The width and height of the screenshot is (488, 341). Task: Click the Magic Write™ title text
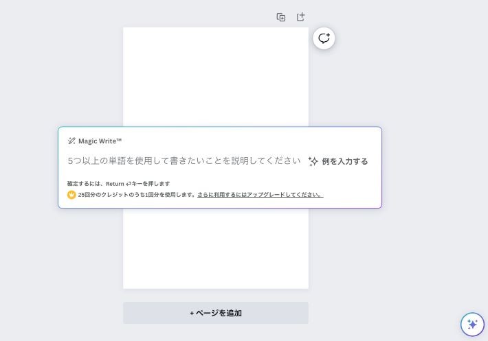100,141
